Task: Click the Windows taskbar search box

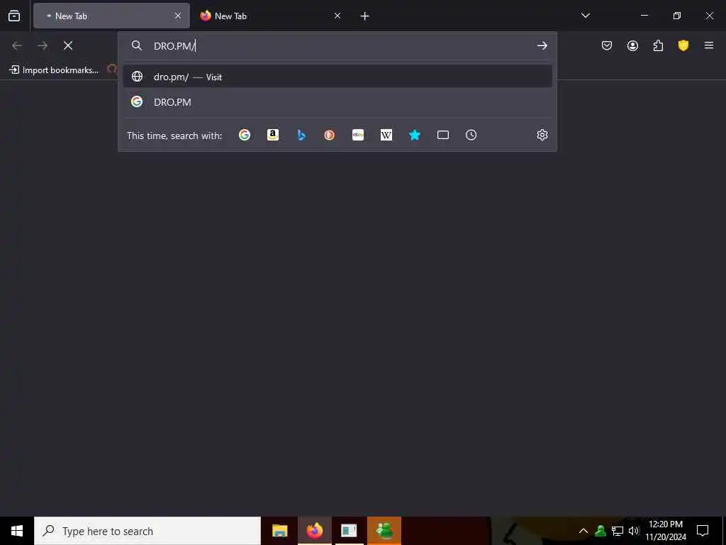Action: coord(147,531)
